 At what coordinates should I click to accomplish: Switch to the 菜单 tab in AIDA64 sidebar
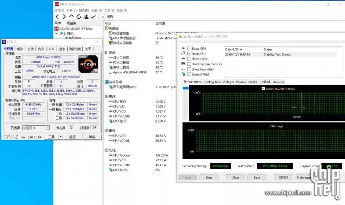(58, 23)
